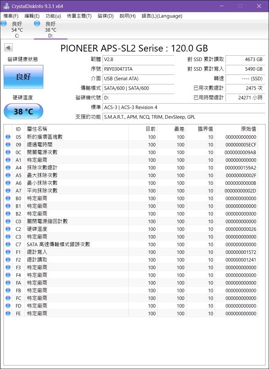Open the 功能(u) menu
This screenshot has height=369, width=269.
click(53, 16)
